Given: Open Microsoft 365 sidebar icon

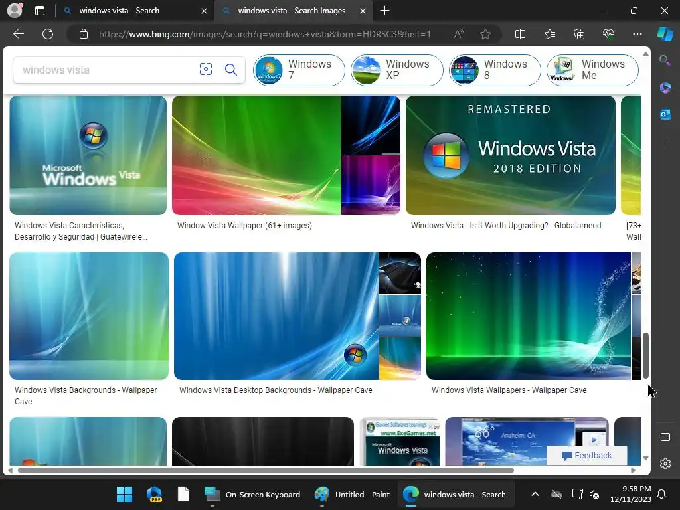Looking at the screenshot, I should [x=665, y=87].
